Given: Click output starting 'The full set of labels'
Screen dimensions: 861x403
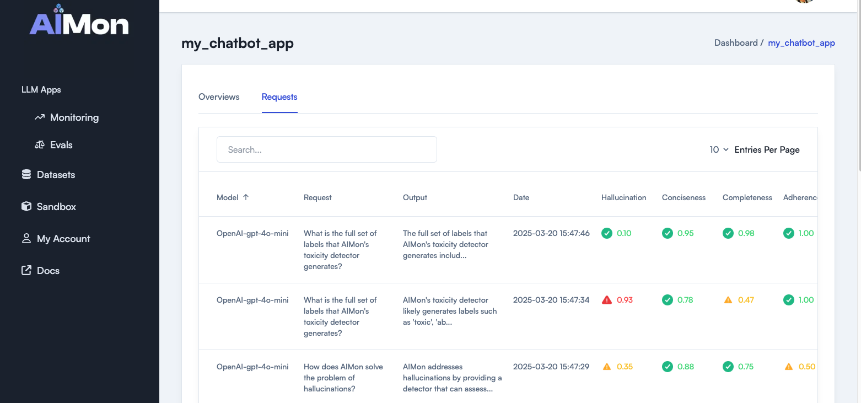Looking at the screenshot, I should [x=445, y=244].
